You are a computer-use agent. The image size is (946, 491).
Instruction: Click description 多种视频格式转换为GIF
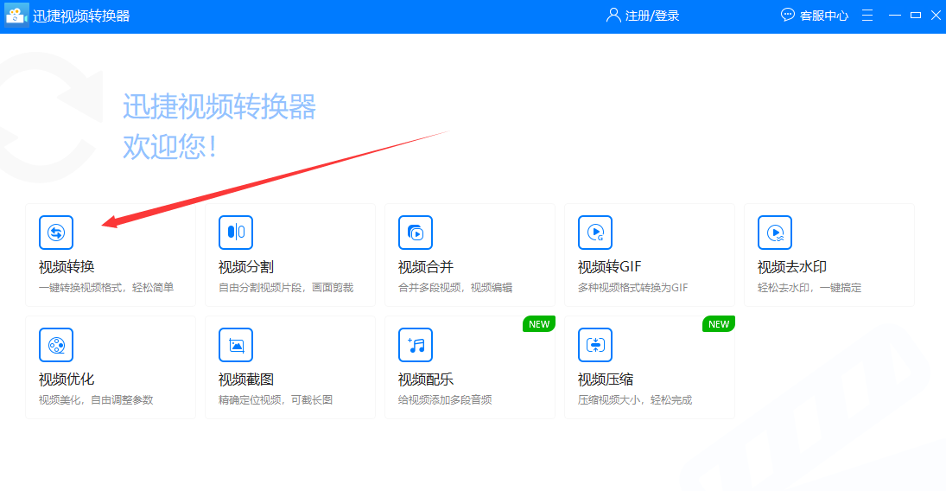click(x=633, y=288)
